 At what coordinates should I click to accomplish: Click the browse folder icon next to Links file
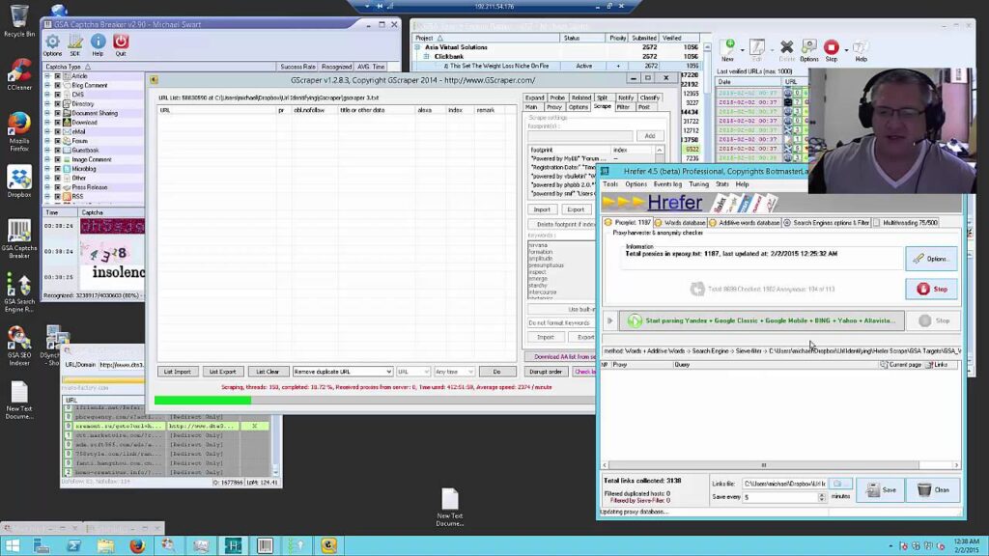coord(839,484)
